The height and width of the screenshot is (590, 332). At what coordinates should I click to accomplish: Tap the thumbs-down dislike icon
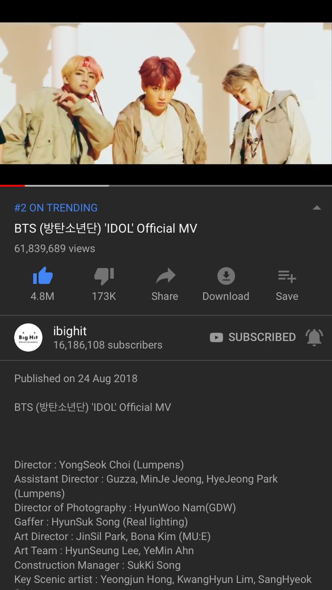[x=104, y=276]
